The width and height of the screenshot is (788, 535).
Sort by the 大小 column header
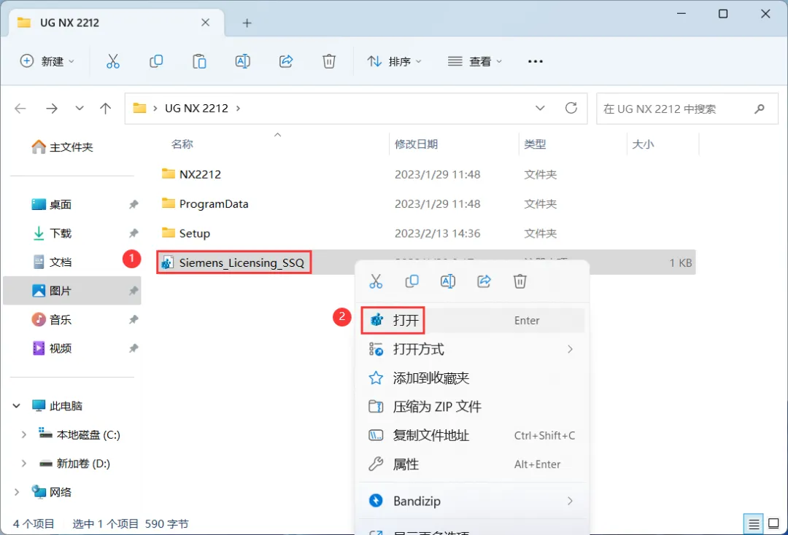click(643, 144)
